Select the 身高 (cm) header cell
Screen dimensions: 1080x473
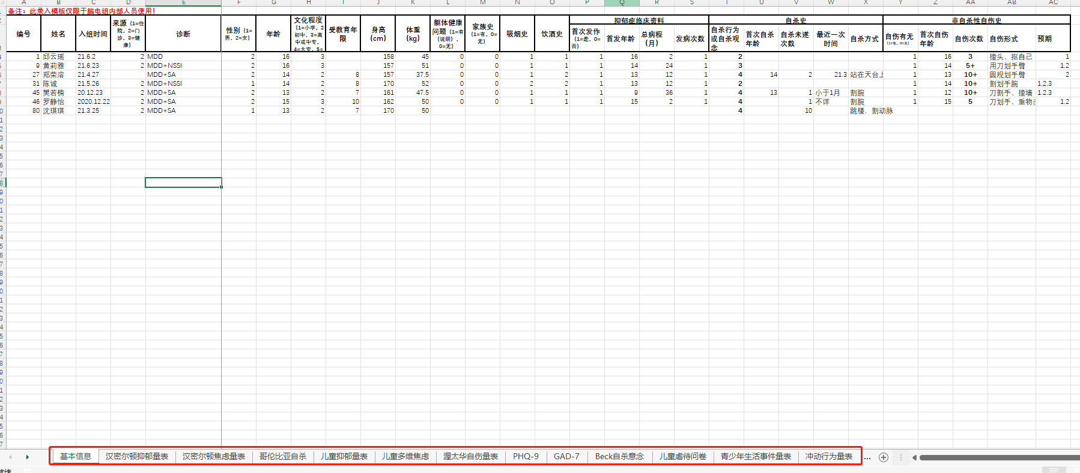(x=378, y=34)
